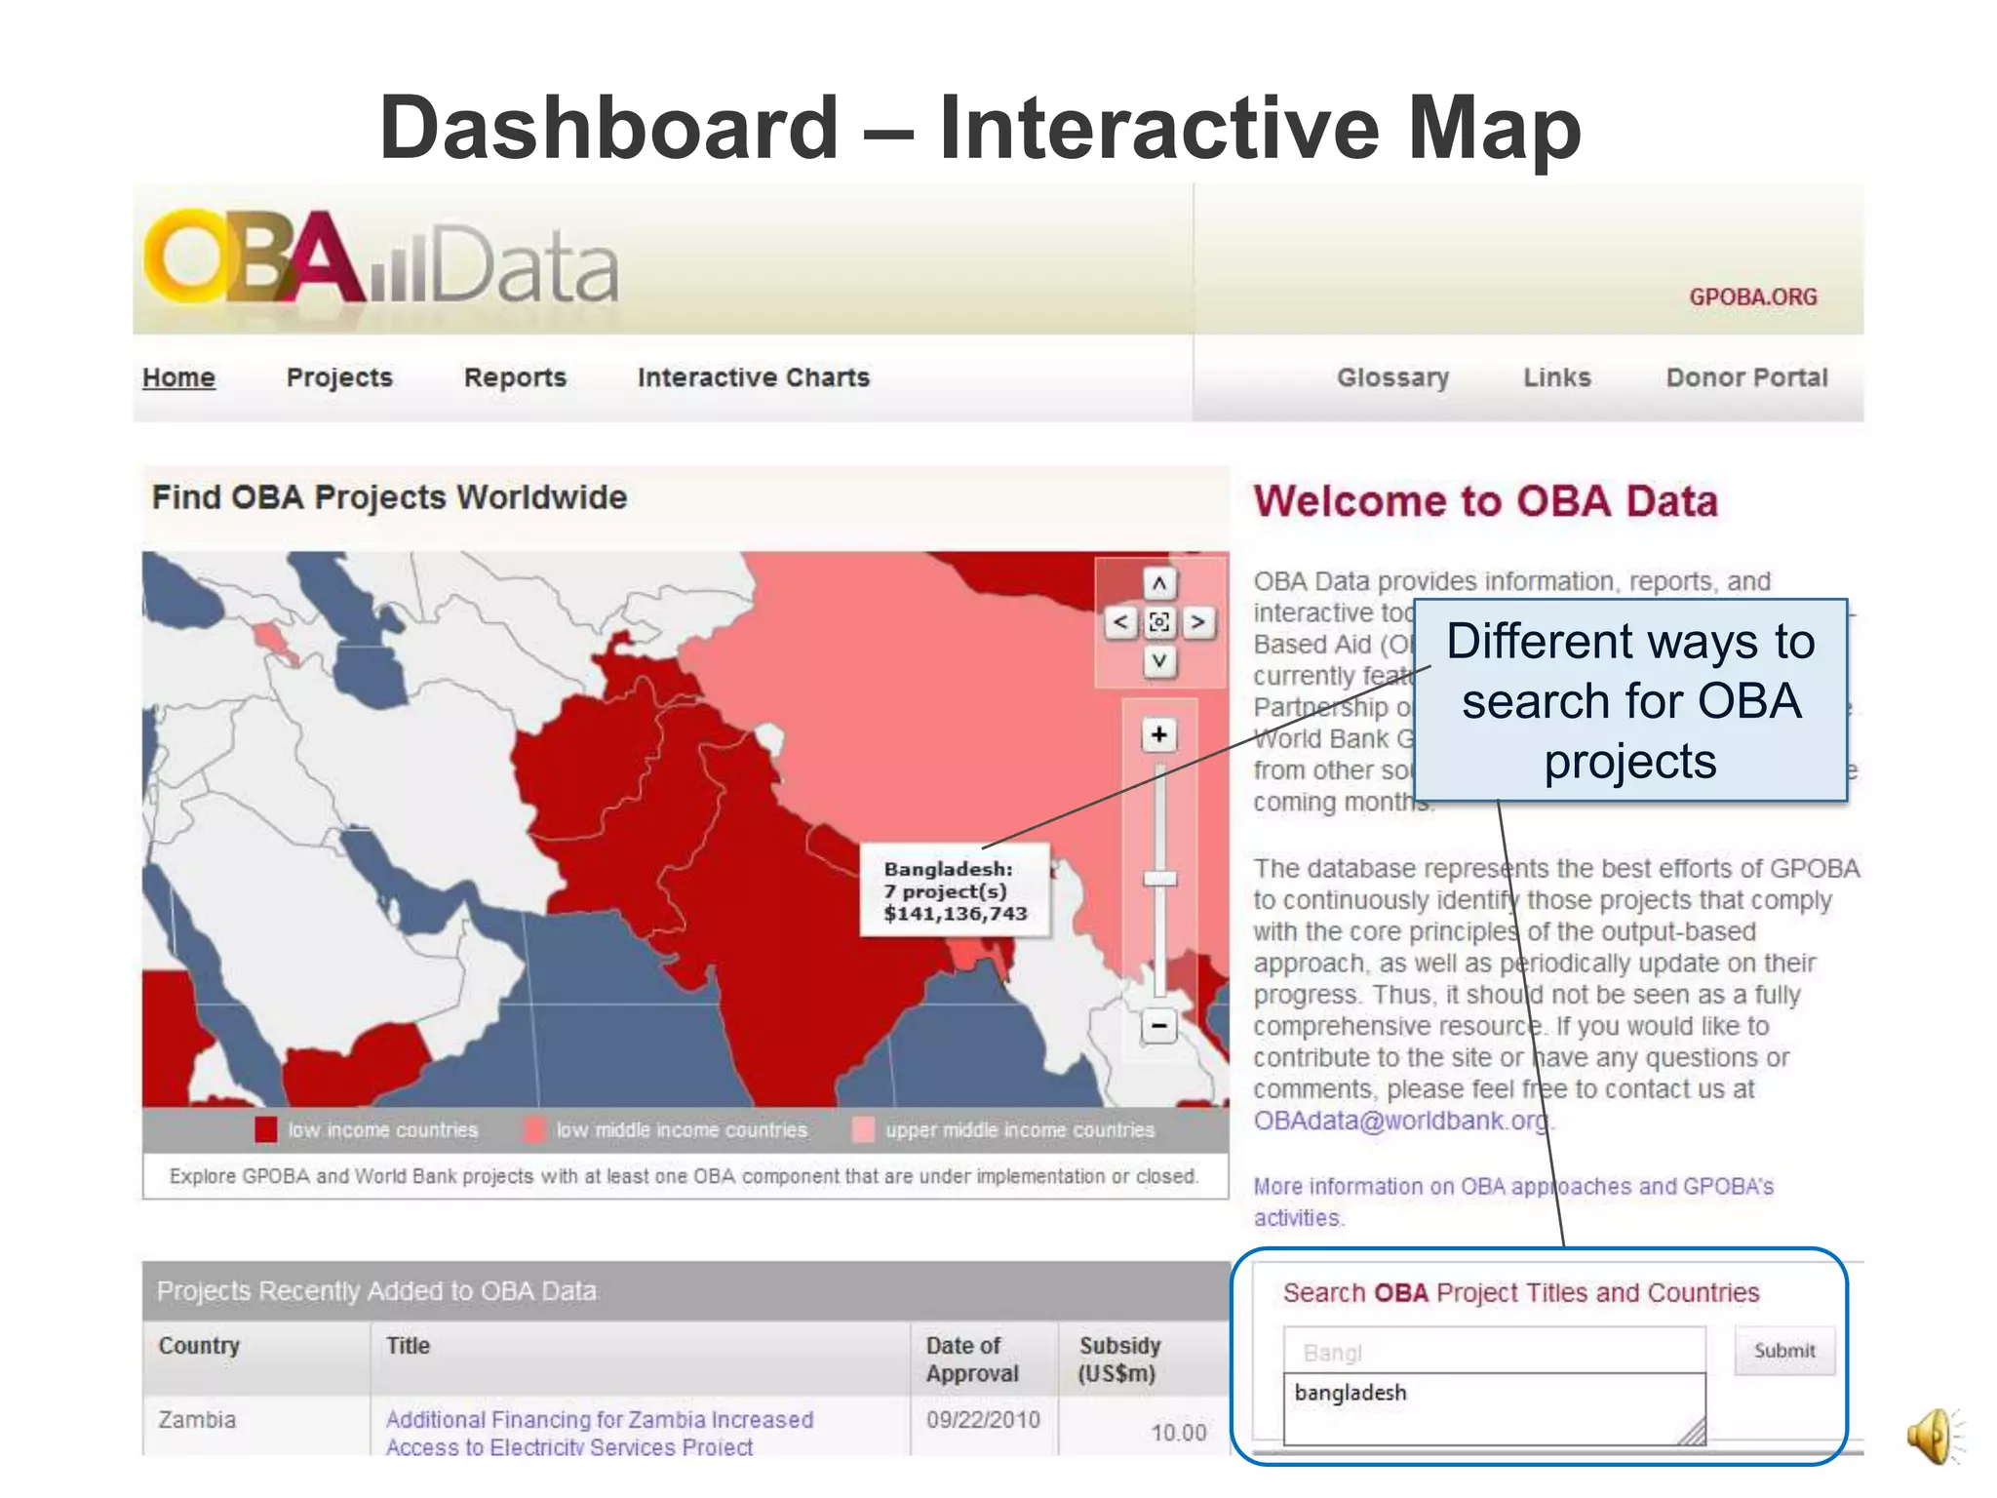
Task: Reset map view with center button
Action: 1158,622
